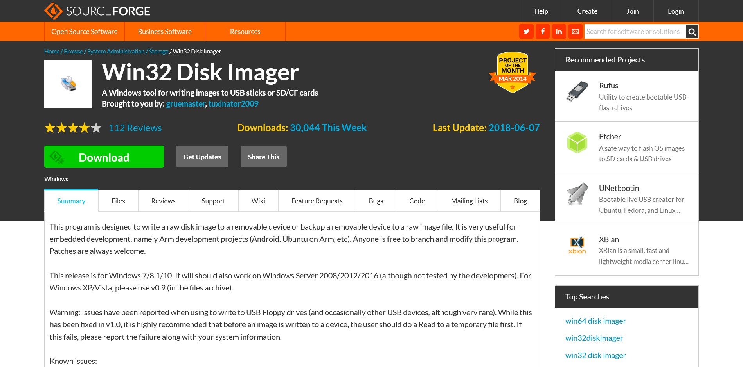The width and height of the screenshot is (743, 367).
Task: Click the Get Updates button
Action: 202,157
